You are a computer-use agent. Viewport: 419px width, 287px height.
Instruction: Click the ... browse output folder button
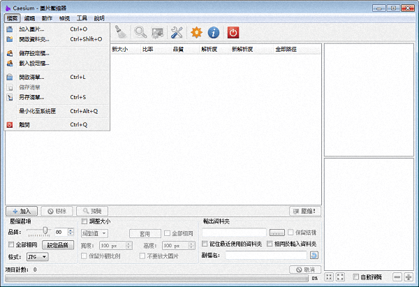(277, 233)
